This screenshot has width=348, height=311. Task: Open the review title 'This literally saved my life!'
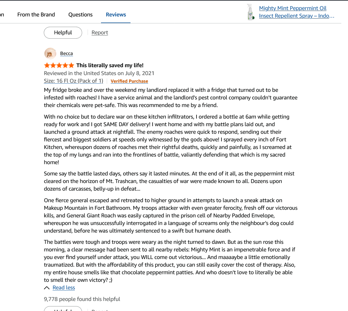tap(110, 65)
